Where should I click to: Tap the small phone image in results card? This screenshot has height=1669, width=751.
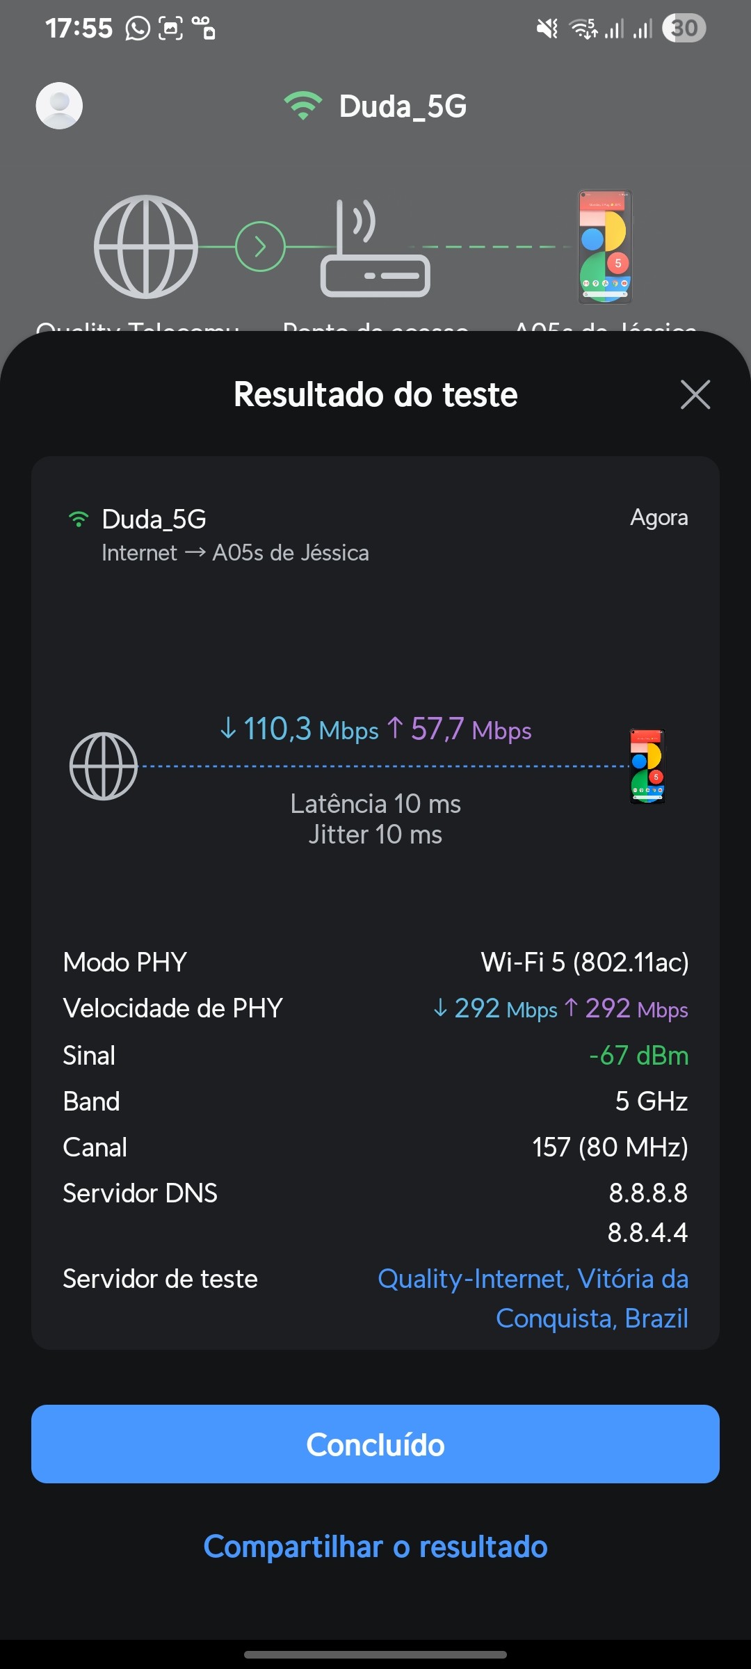tap(647, 766)
